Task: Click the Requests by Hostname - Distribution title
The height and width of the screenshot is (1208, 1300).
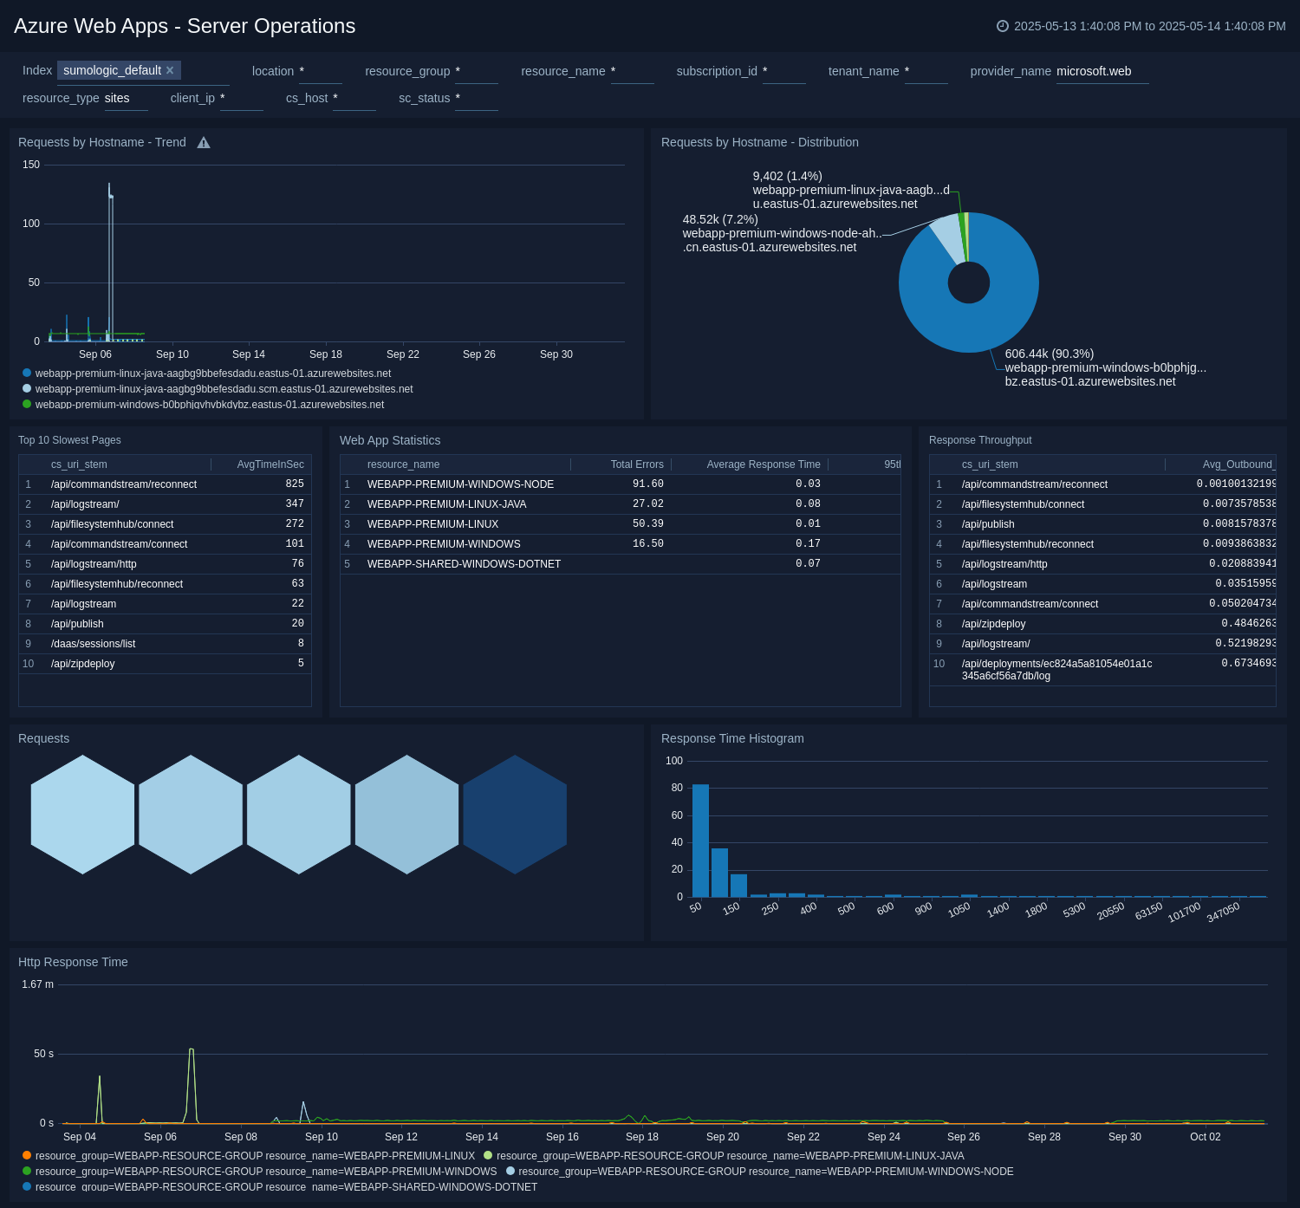Action: tap(760, 142)
